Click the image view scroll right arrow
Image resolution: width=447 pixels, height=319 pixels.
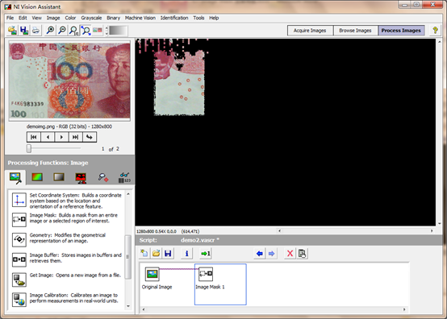(x=432, y=230)
